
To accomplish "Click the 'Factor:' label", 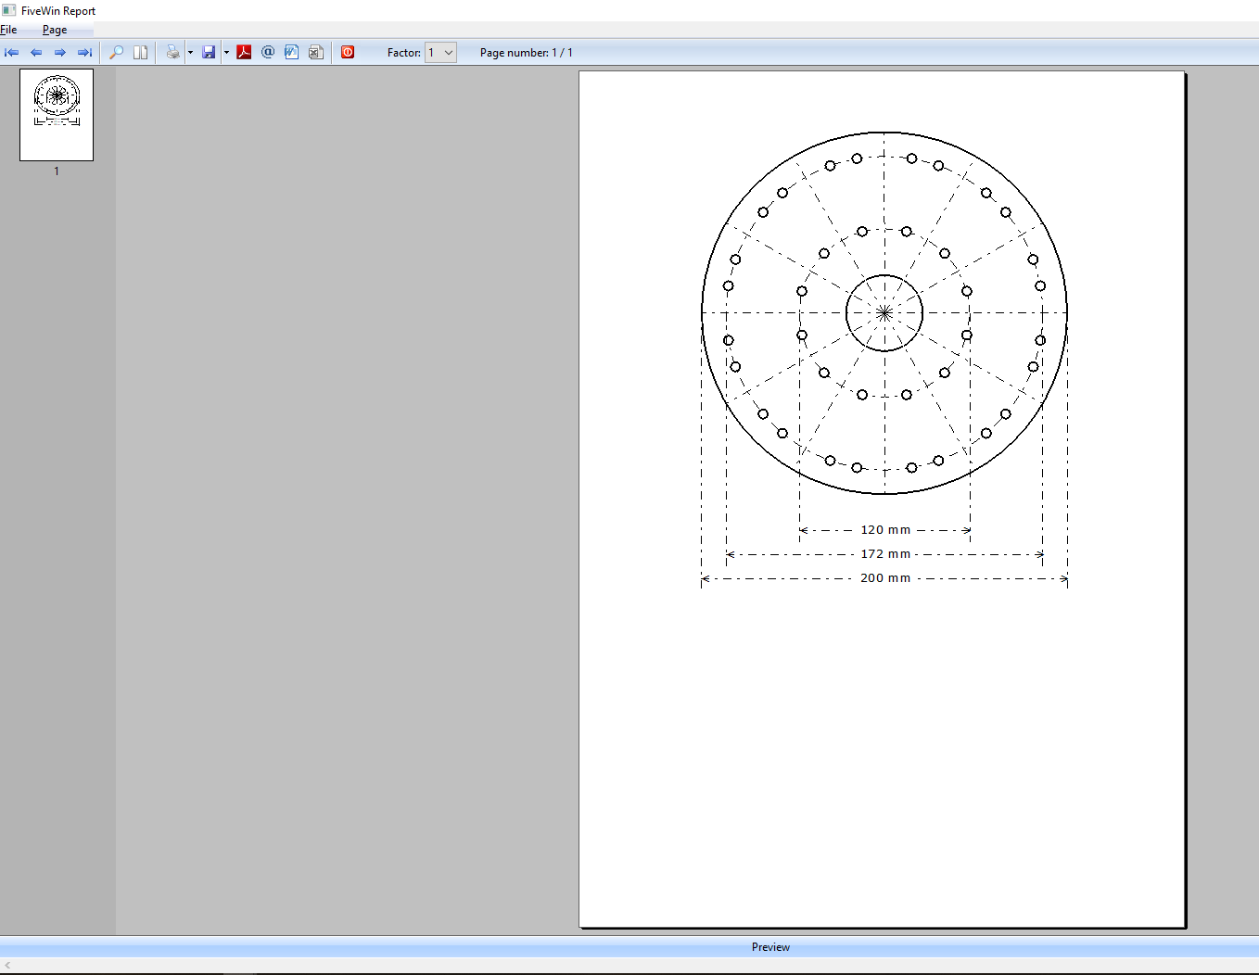I will [x=404, y=53].
